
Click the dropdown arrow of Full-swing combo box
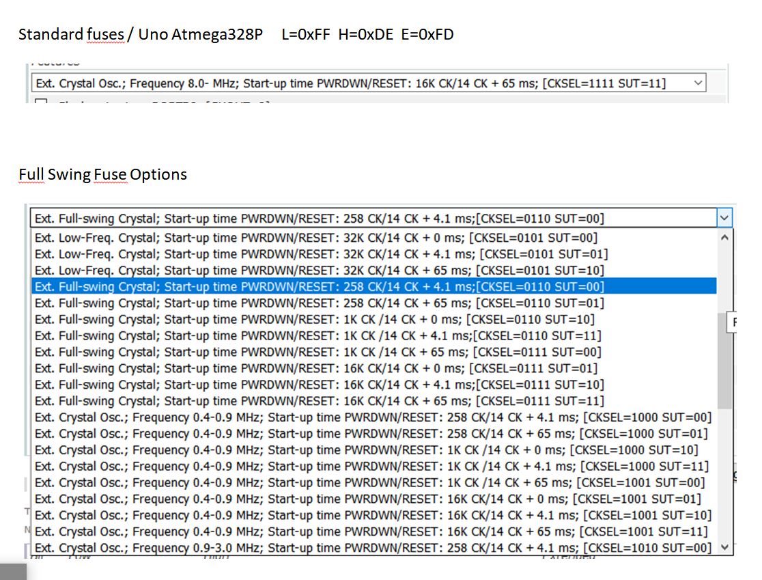(724, 219)
